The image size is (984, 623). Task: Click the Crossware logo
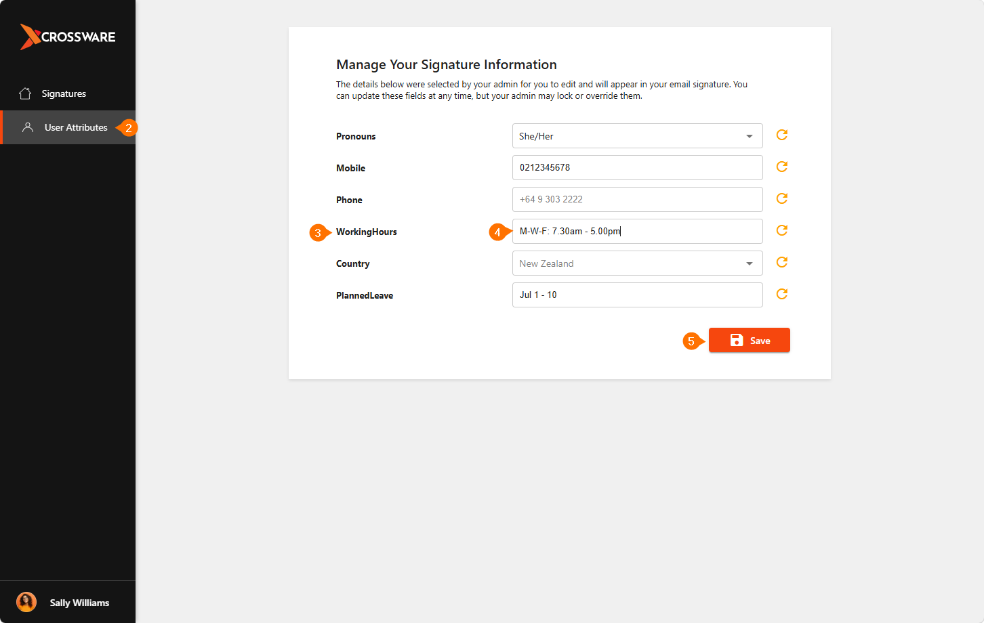coord(68,37)
